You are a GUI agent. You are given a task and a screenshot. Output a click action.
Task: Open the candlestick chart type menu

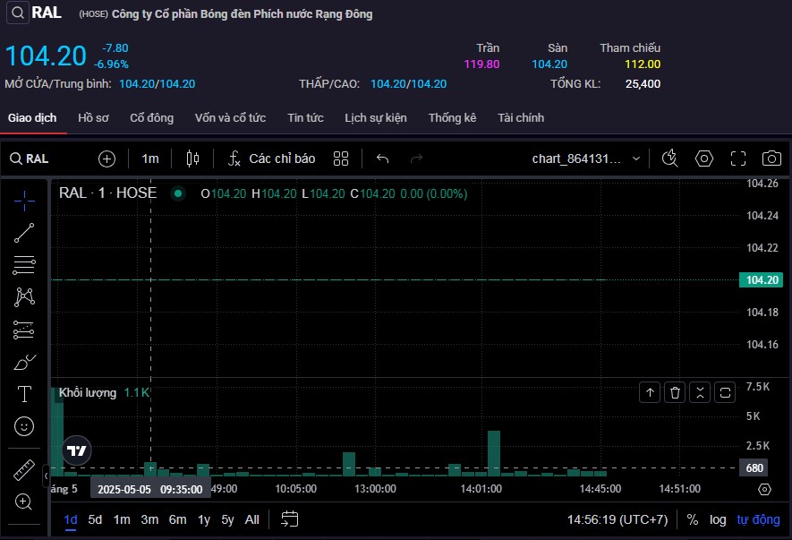pos(192,159)
